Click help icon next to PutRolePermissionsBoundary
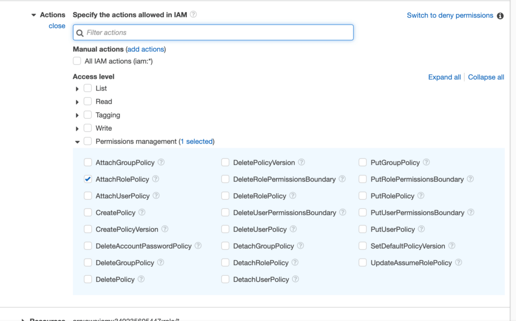 point(470,179)
